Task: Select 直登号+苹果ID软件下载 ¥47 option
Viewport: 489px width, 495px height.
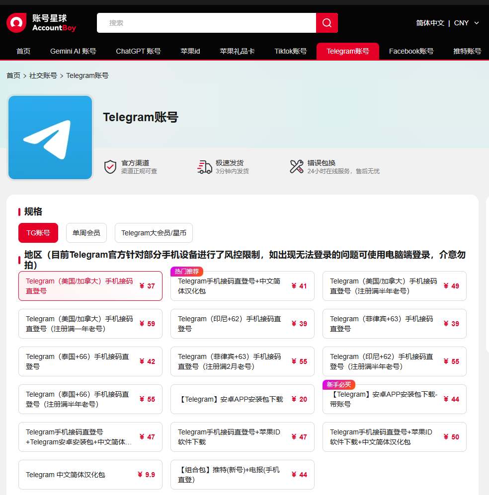Action: click(243, 437)
